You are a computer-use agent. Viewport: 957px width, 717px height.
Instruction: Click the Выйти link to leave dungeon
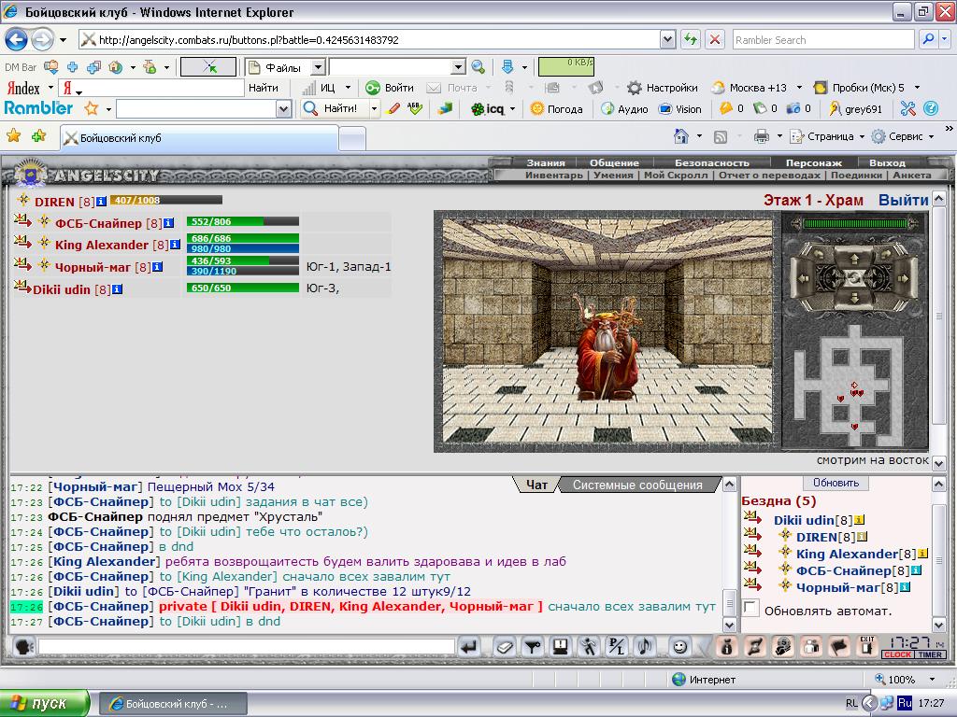(904, 200)
